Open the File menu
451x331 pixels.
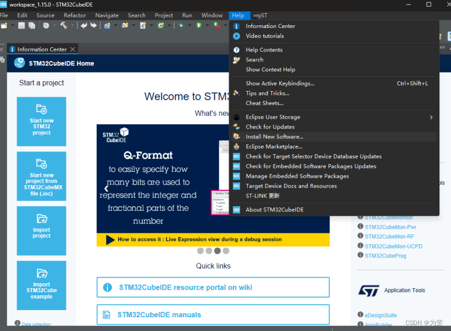tap(4, 15)
